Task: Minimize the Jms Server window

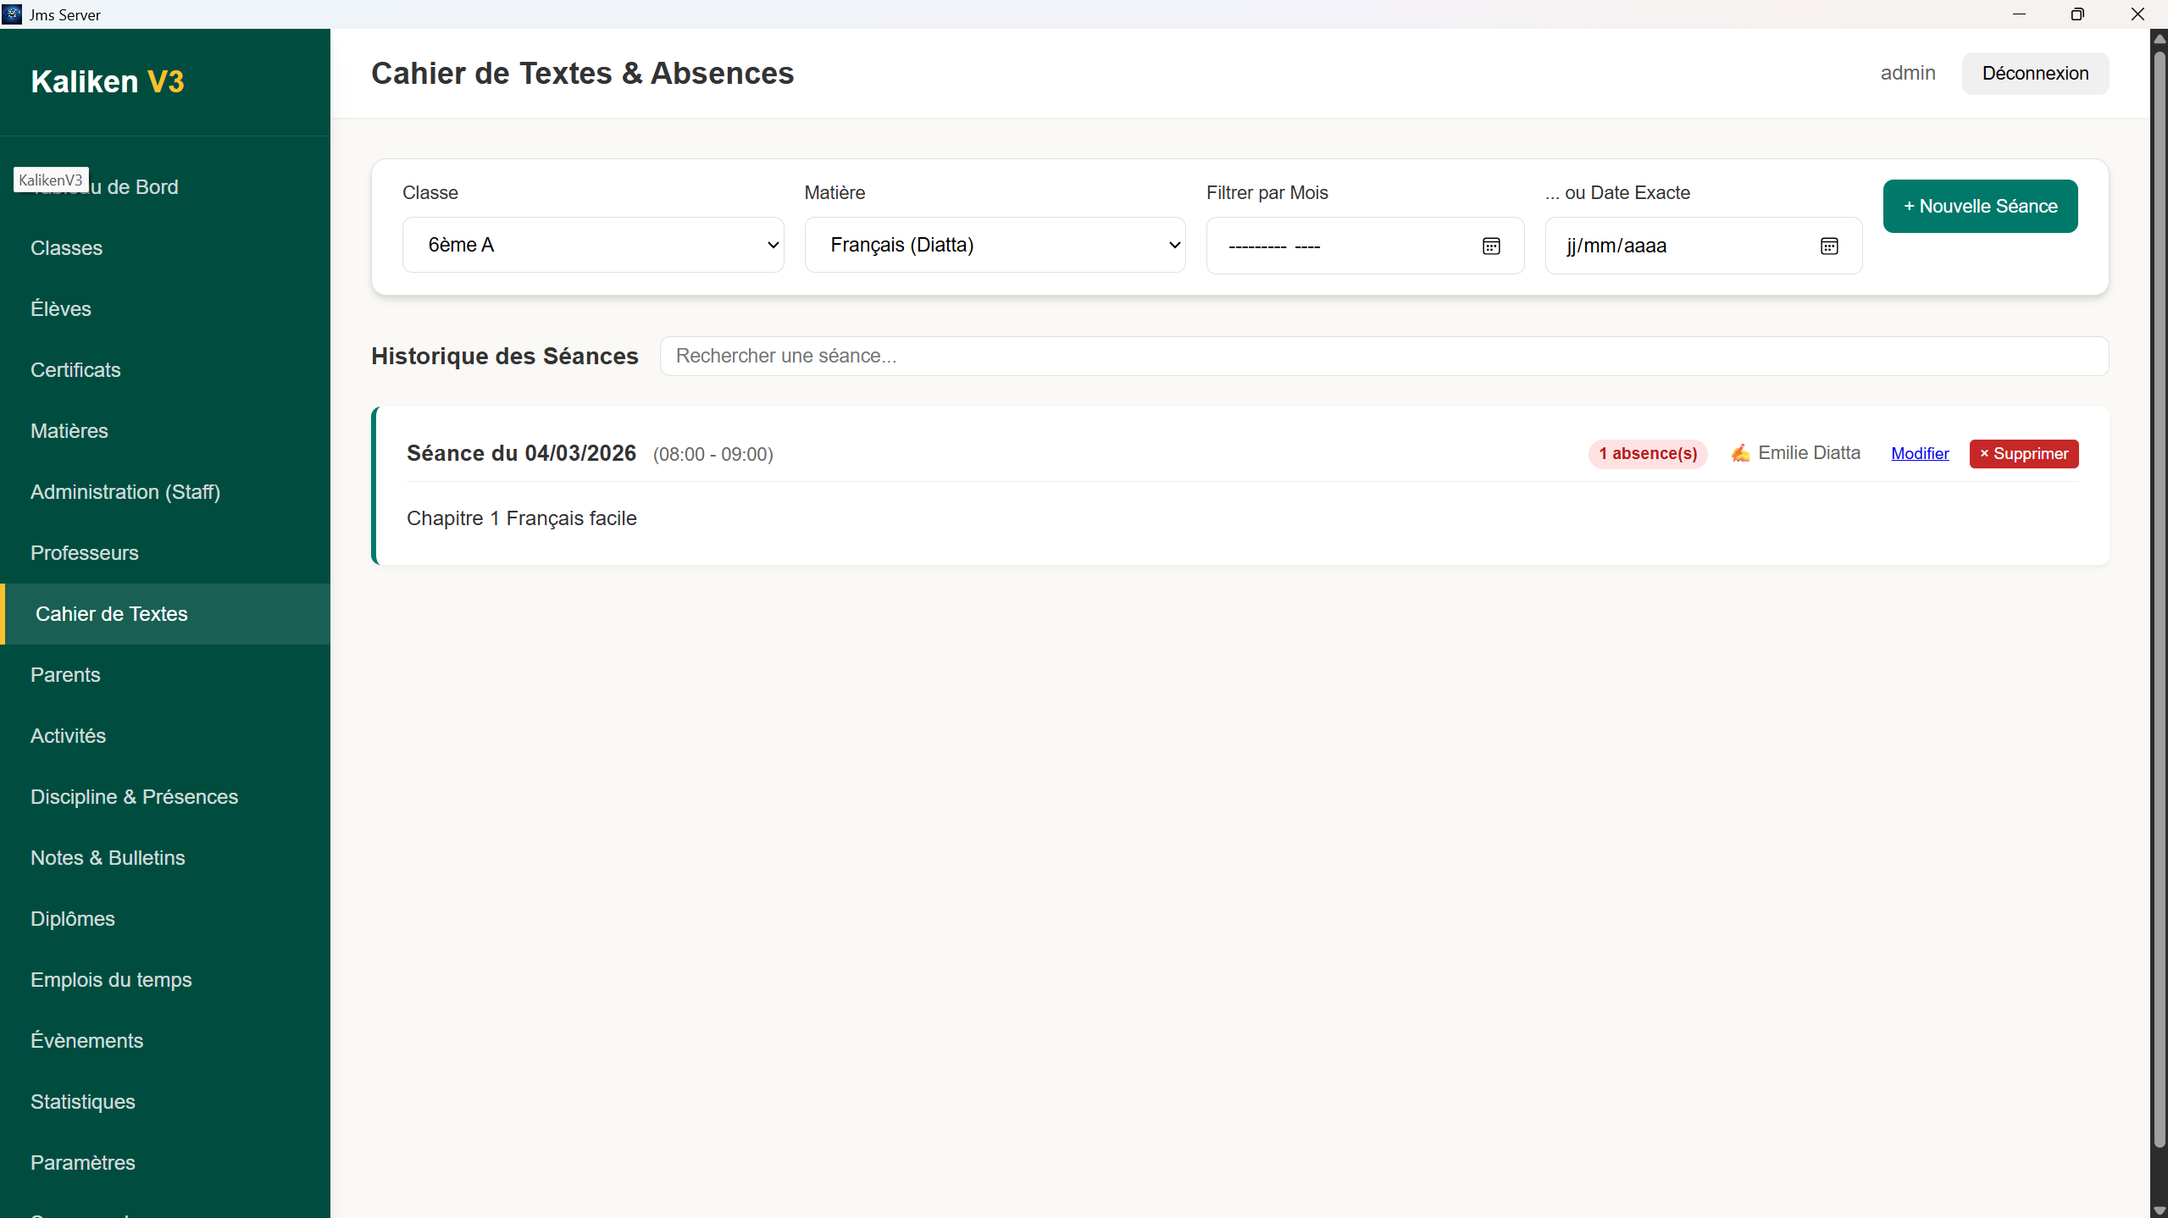Action: click(x=2019, y=14)
